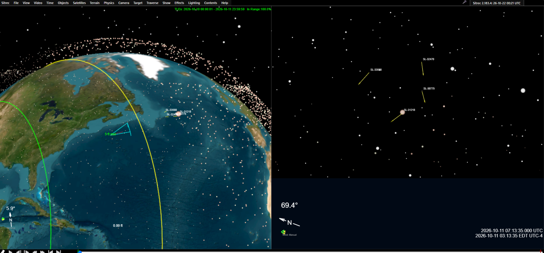The image size is (544, 253).
Task: Open the Camera menu
Action: pyautogui.click(x=124, y=3)
